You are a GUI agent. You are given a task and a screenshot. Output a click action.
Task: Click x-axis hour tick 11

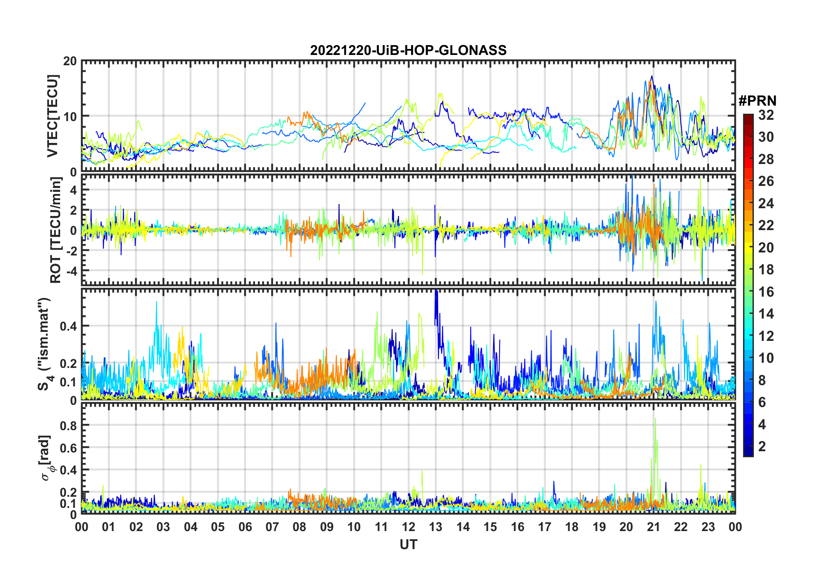point(381,527)
